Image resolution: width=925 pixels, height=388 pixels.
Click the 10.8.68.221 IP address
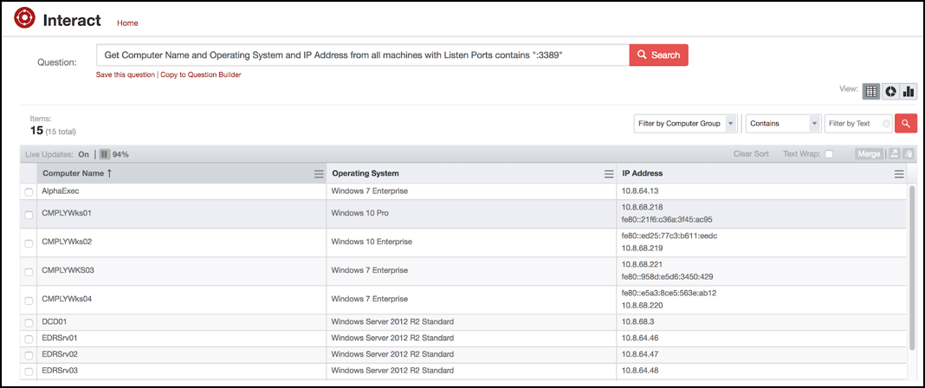click(642, 265)
